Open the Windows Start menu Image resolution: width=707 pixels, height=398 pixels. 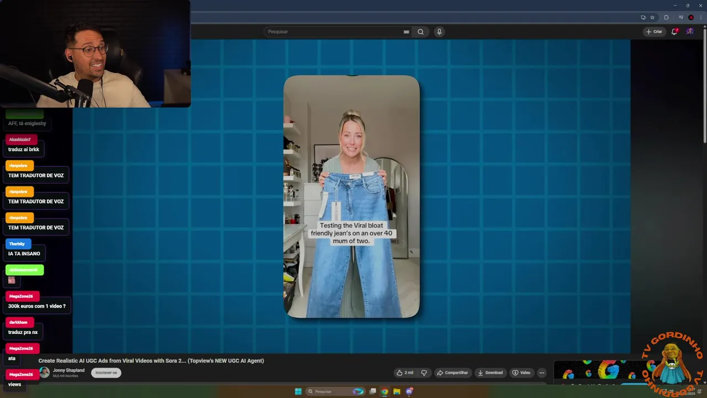(x=298, y=391)
